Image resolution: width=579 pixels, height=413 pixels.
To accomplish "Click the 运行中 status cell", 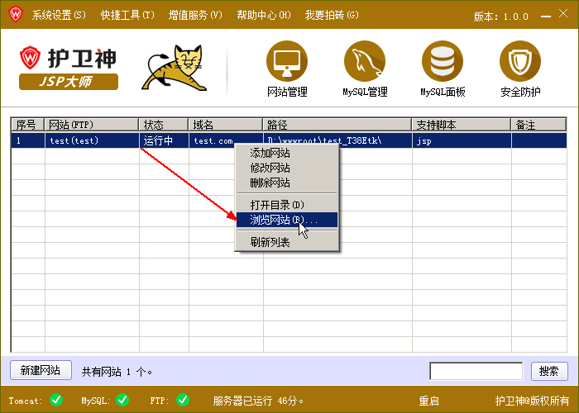I will click(164, 140).
